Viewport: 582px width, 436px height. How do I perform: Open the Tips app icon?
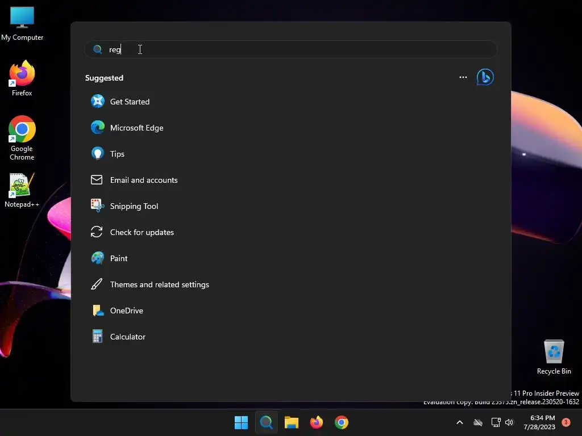[98, 153]
